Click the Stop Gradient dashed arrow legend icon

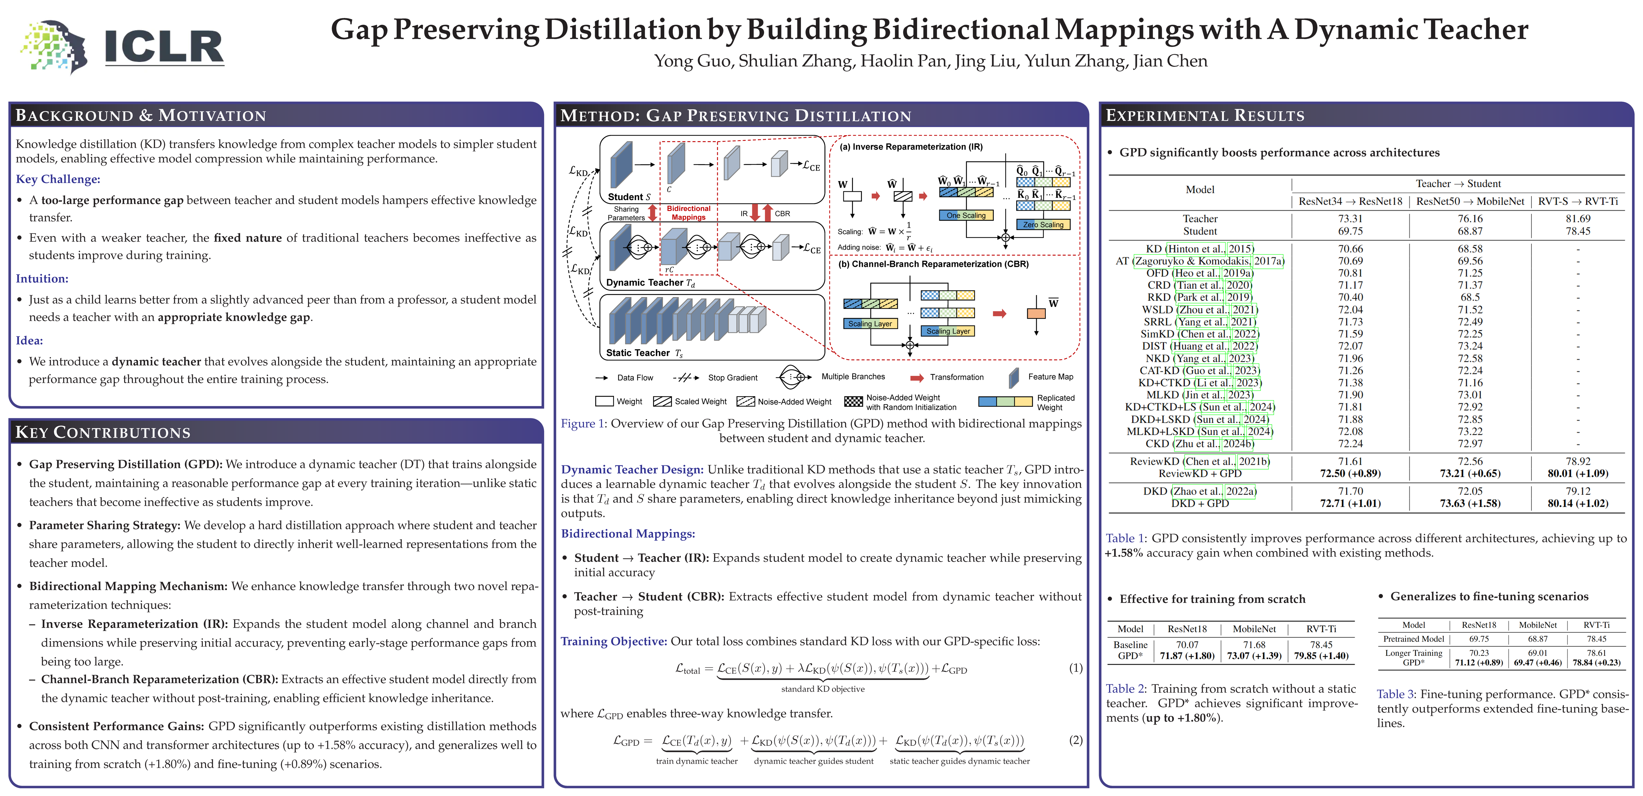point(686,377)
